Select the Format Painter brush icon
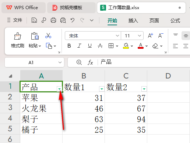190x143 pixels. point(18,36)
